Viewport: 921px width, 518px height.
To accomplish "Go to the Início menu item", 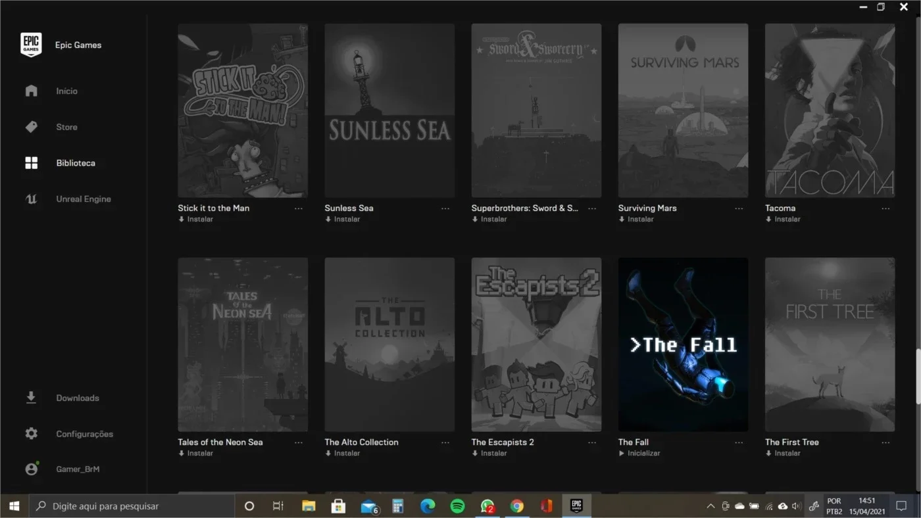I will [x=66, y=91].
